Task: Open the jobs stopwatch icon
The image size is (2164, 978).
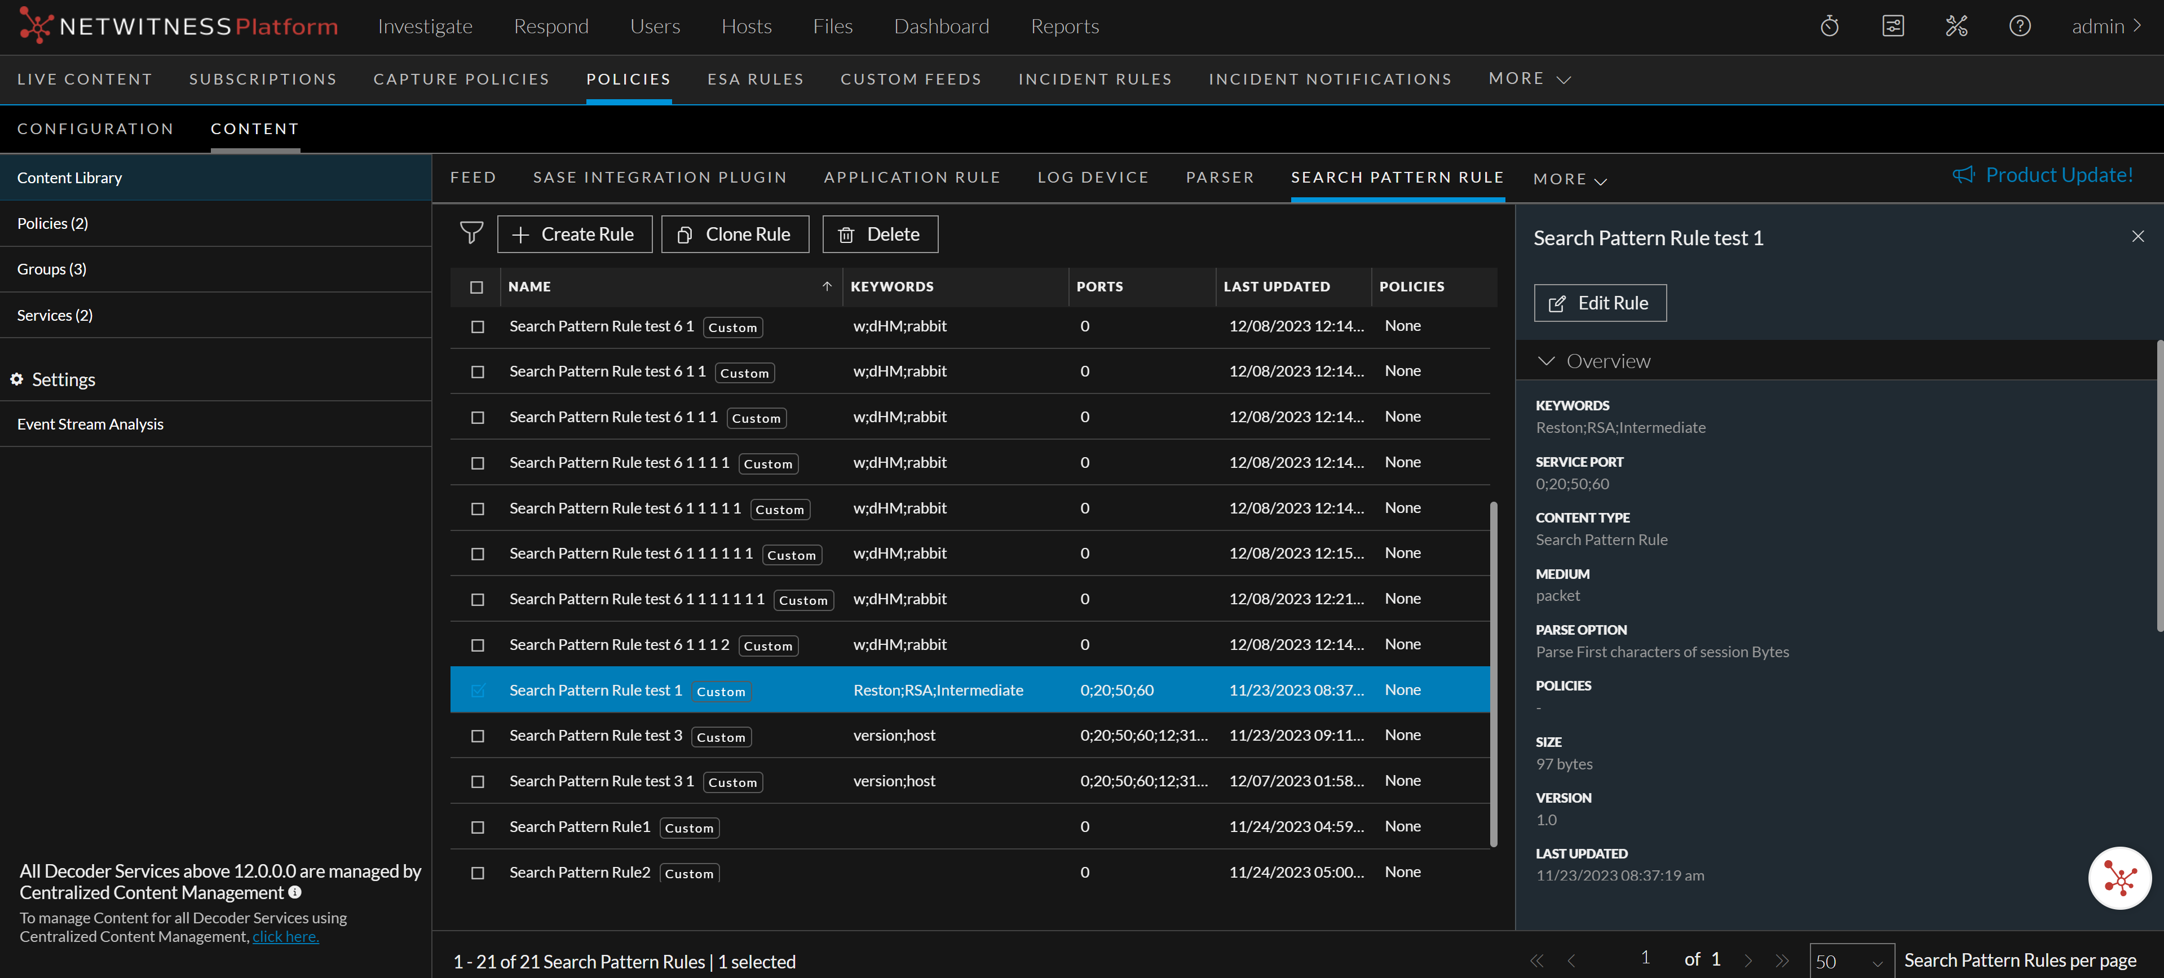Action: click(1829, 27)
